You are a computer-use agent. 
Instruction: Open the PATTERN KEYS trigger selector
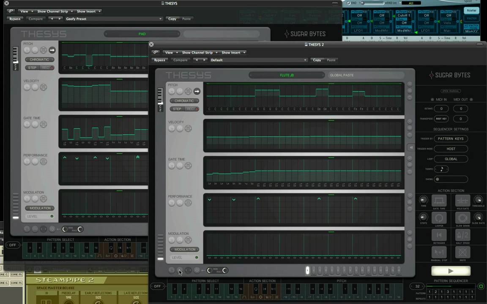click(x=451, y=138)
